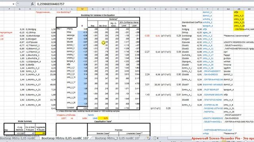The height and width of the screenshot is (142, 254).
Task: Click blue cell 'wrkctra_1' in column Y
Action: coord(207,19)
